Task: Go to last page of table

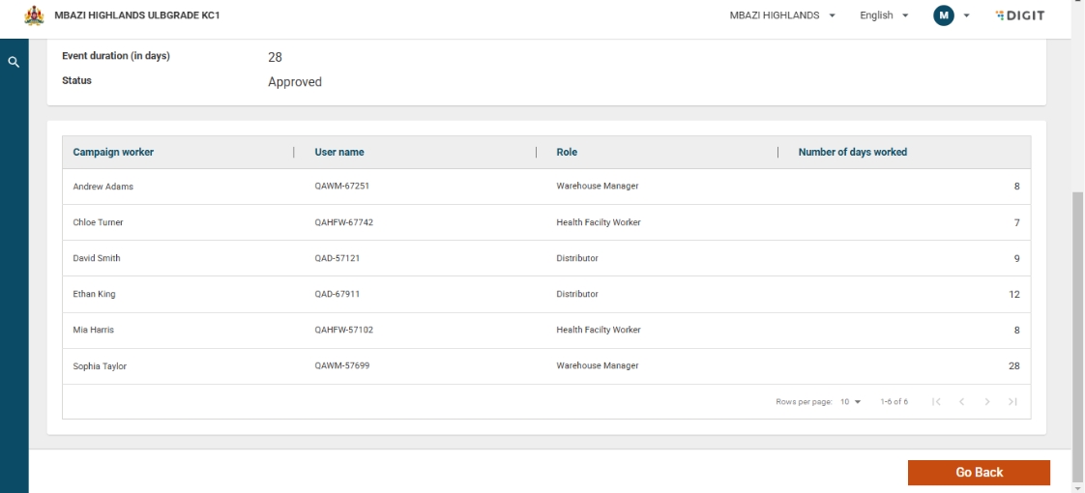Action: click(x=1012, y=402)
